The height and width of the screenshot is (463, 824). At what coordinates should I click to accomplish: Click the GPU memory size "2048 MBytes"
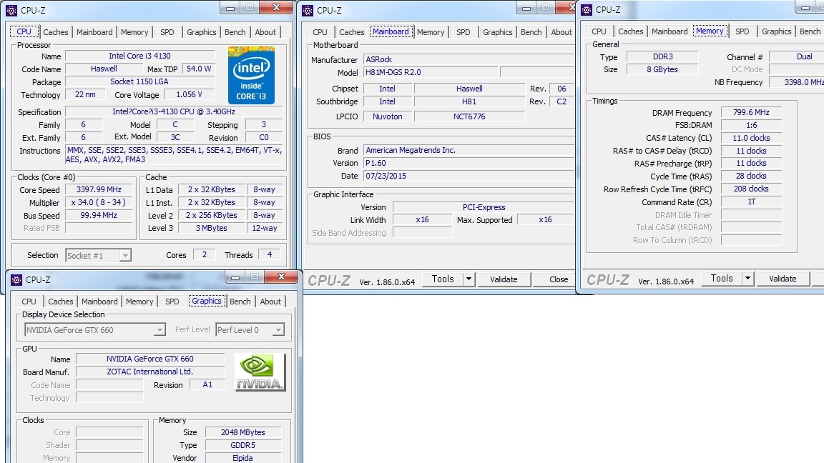pos(242,432)
